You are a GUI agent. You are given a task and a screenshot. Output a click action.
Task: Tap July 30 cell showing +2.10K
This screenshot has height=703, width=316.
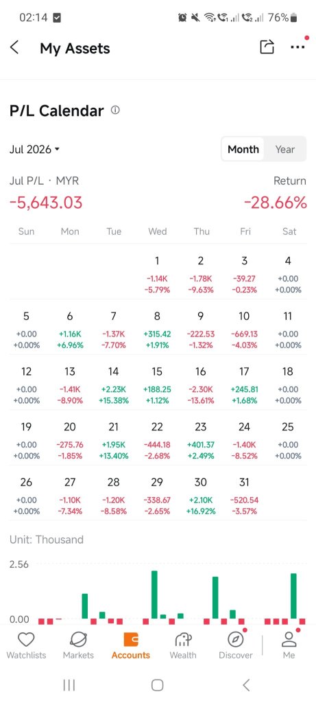click(x=201, y=496)
